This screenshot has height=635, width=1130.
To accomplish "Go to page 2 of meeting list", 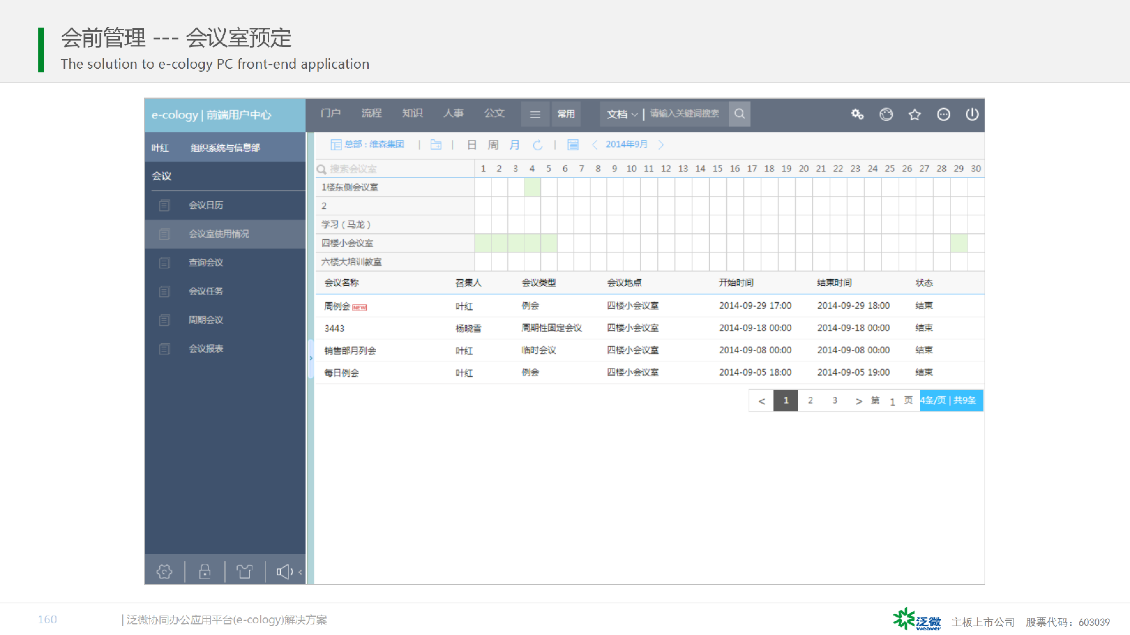I will click(x=810, y=400).
